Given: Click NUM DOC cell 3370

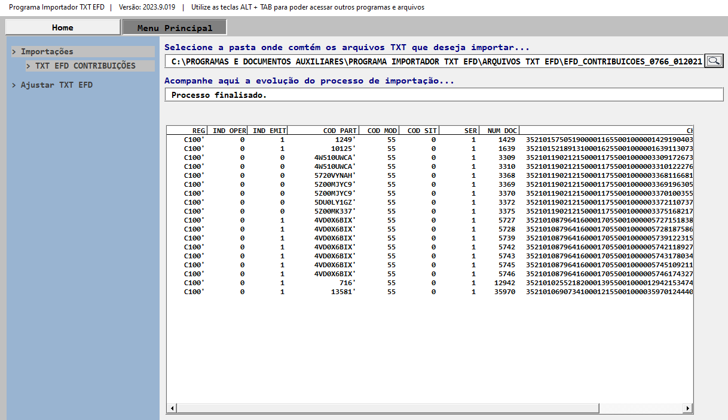Looking at the screenshot, I should [506, 193].
